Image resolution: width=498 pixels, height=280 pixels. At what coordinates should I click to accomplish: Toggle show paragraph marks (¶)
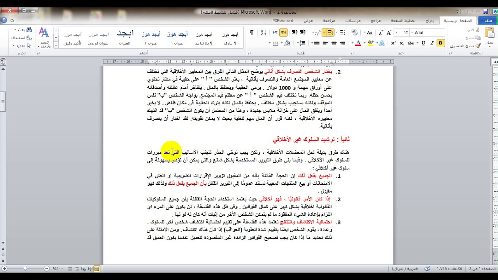pos(251,33)
